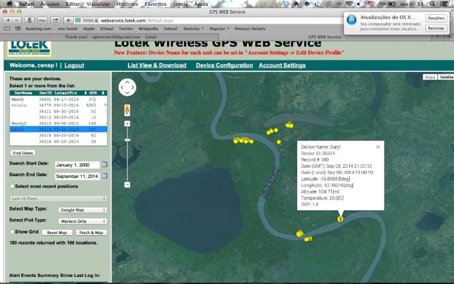Show the Top Sites grid icon
The image size is (454, 284).
[x=17, y=29]
